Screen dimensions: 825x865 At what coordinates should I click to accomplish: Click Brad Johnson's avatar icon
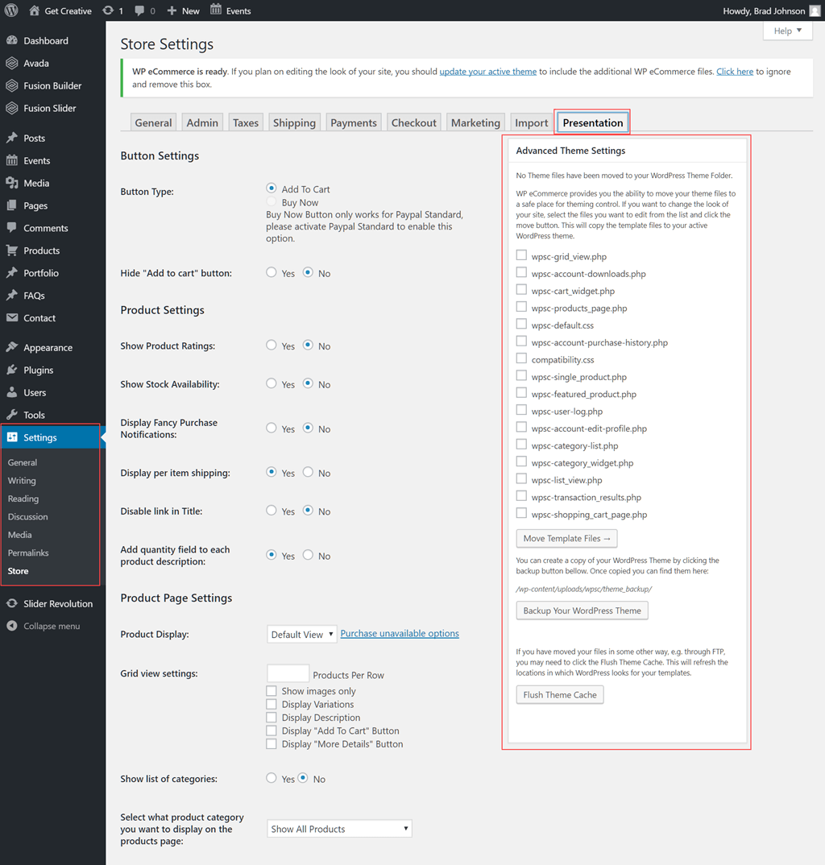pos(815,11)
